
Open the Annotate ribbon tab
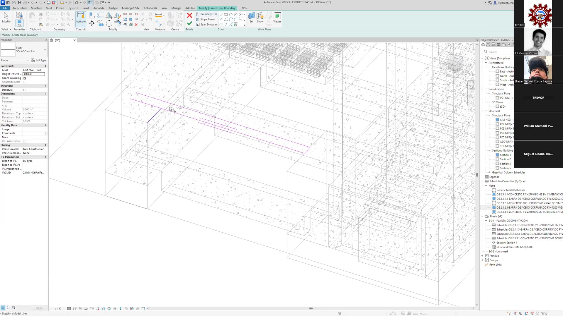pos(99,8)
